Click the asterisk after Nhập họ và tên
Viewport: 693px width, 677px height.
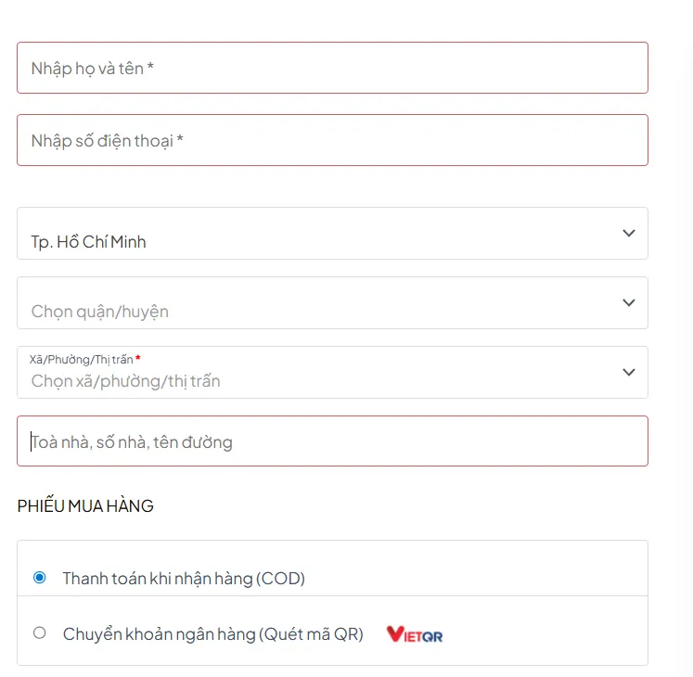coord(150,68)
